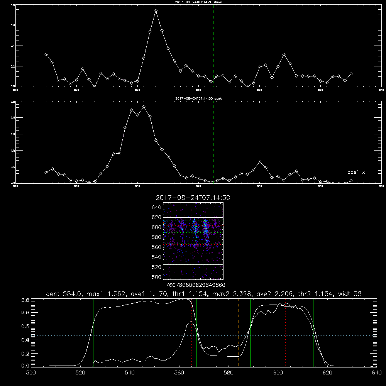Select the spectral image y-axis label 600
Image resolution: width=386 pixels, height=386 pixels.
[x=157, y=227]
